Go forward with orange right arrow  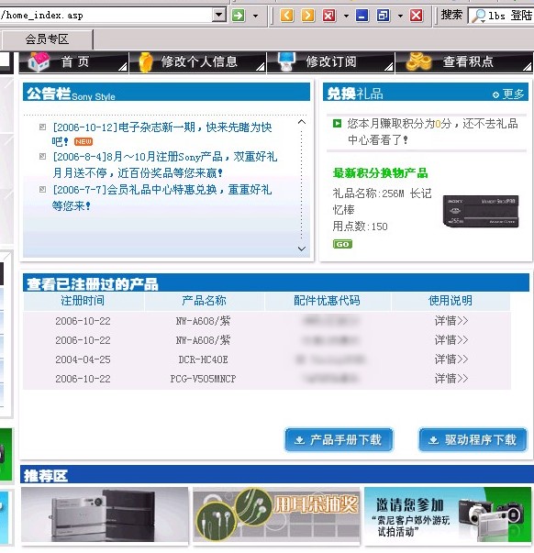[307, 16]
